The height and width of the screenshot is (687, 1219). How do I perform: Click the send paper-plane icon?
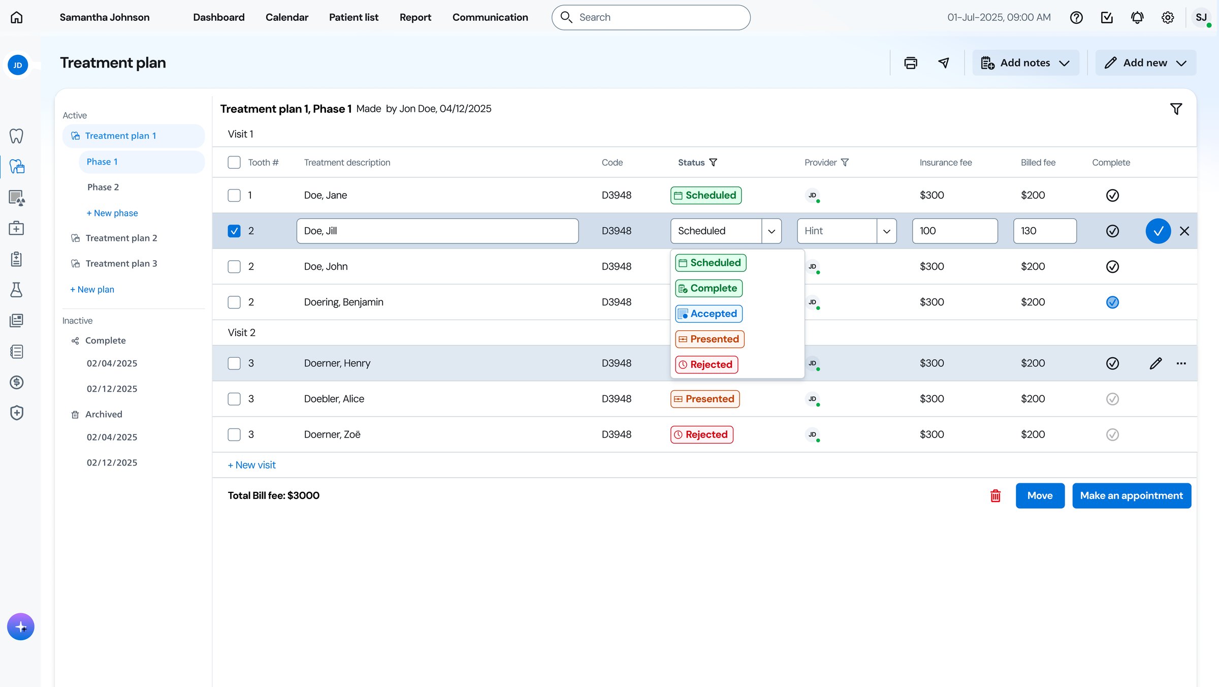[943, 63]
